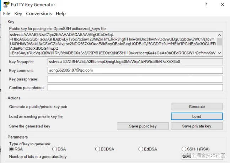
Task: Click the public key scrollbar thumb
Action: [x=219, y=42]
